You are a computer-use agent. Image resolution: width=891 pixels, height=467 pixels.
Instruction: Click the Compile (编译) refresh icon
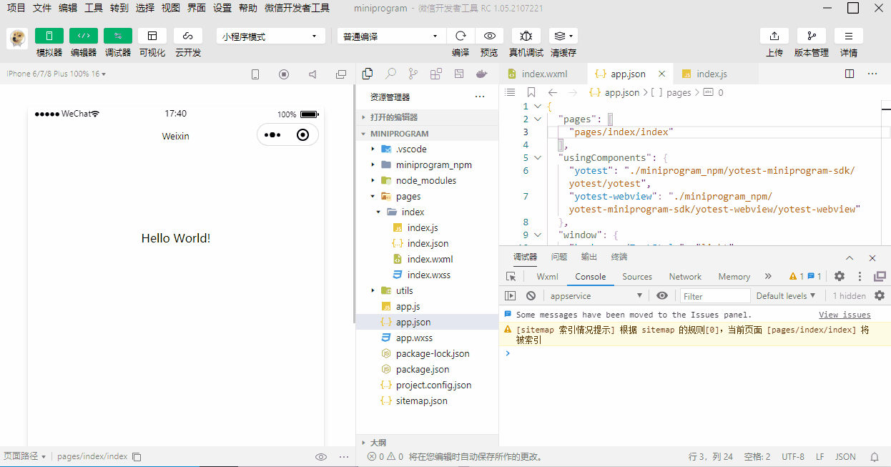(x=461, y=36)
